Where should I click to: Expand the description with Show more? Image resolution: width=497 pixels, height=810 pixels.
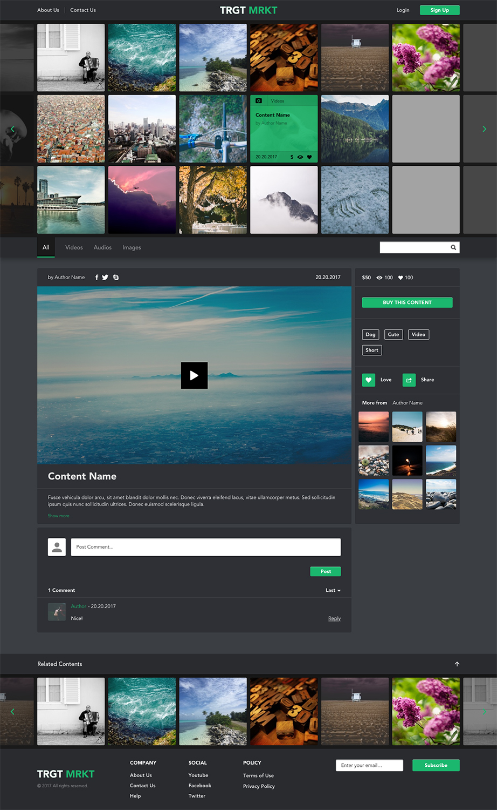point(59,516)
